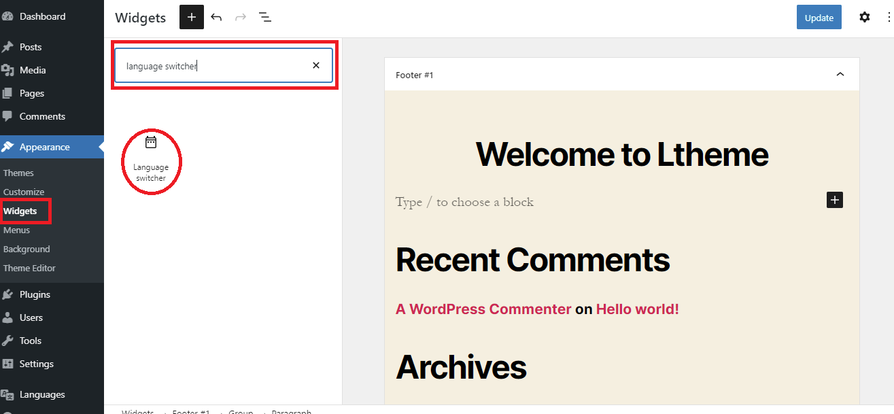894x414 pixels.
Task: Select the Recent Comments heading
Action: click(x=533, y=260)
